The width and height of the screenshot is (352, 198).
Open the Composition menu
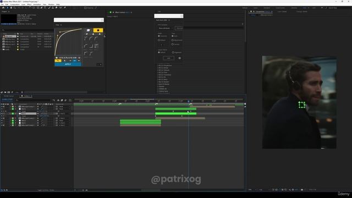tap(15, 4)
